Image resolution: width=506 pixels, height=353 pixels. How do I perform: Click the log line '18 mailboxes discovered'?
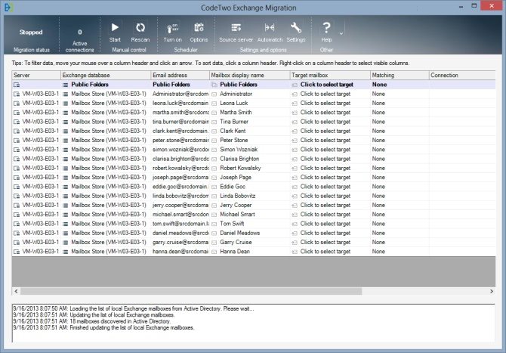click(x=91, y=321)
